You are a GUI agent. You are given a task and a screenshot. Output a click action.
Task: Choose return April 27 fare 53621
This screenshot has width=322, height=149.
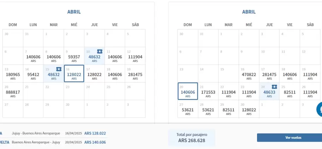(188, 109)
